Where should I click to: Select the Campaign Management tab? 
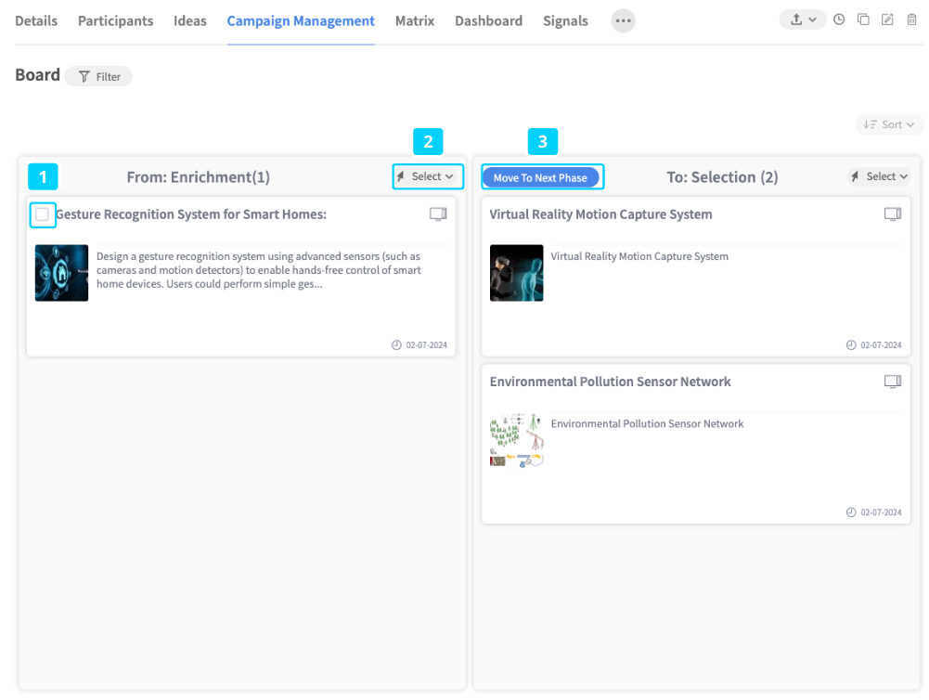[x=301, y=20]
